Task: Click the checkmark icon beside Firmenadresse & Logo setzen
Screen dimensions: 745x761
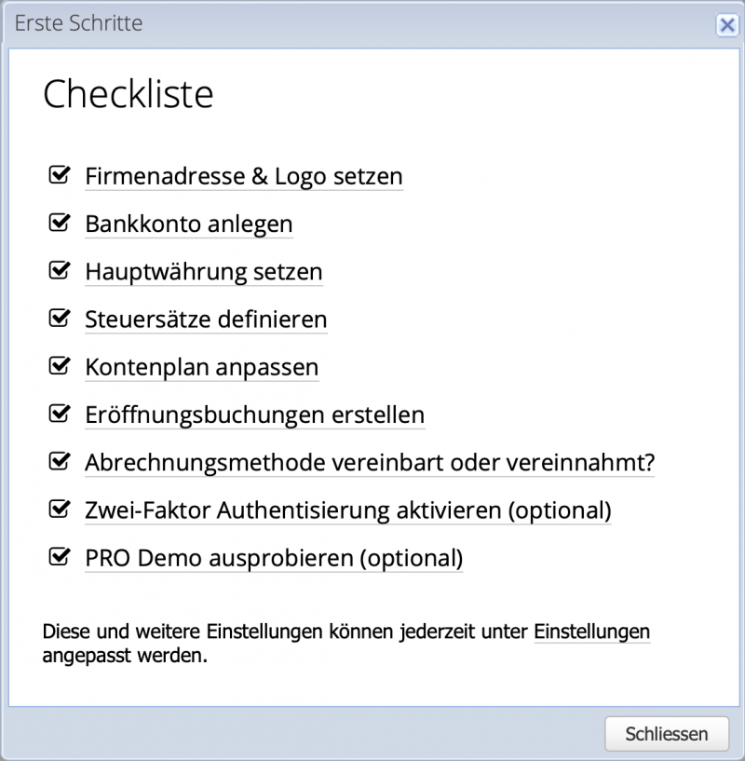Action: [x=60, y=174]
